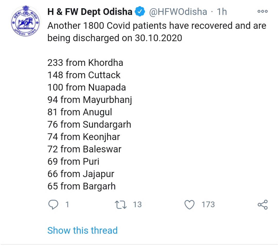Click the '94 from Mayurbhanj' line
278x246 pixels.
pyautogui.click(x=90, y=100)
